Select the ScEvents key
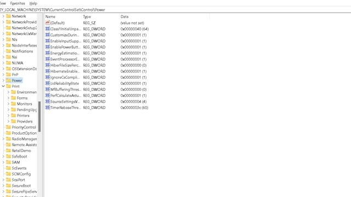Screen dimensions: 351x197 (19, 168)
